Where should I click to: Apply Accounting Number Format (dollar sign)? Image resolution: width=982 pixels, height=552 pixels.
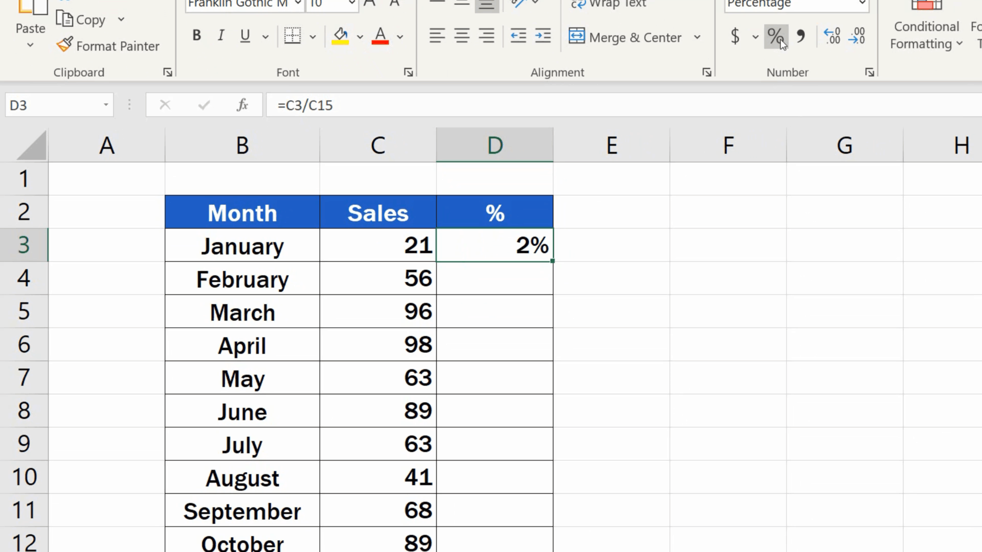735,36
